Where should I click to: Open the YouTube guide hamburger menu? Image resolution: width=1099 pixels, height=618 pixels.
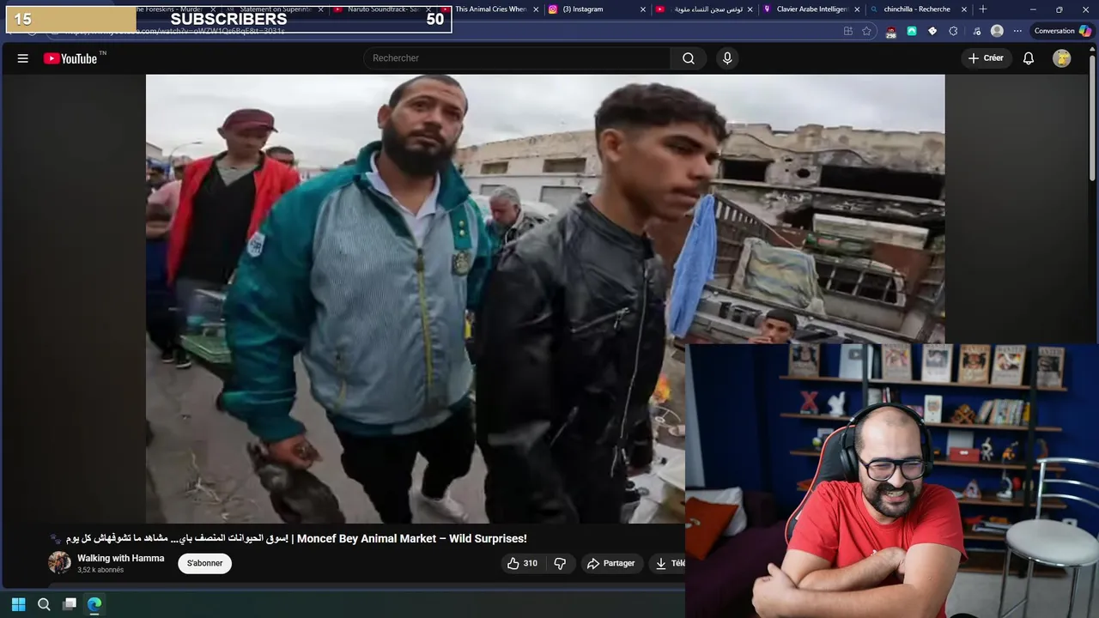[23, 58]
